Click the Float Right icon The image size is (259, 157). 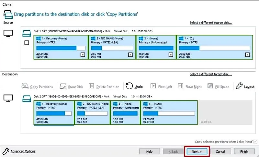click(x=180, y=86)
